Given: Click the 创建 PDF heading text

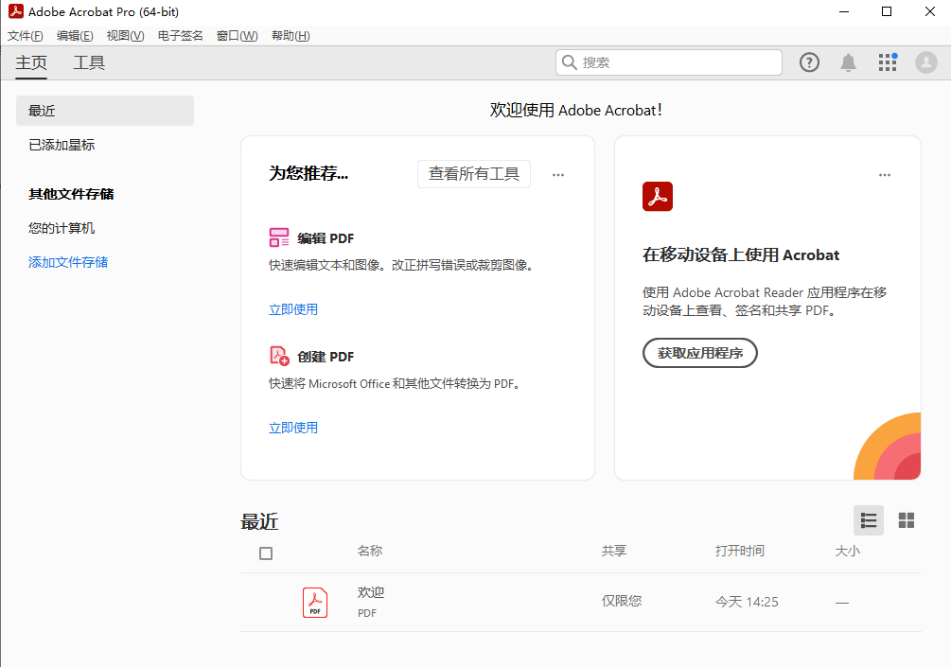Looking at the screenshot, I should pyautogui.click(x=326, y=357).
